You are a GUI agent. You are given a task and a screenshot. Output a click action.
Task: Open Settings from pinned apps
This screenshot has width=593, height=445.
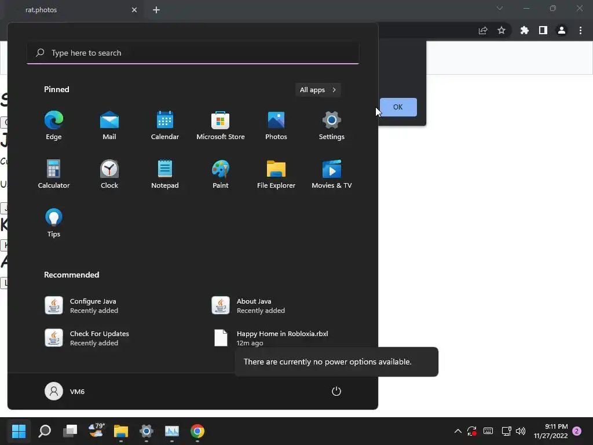(x=332, y=126)
